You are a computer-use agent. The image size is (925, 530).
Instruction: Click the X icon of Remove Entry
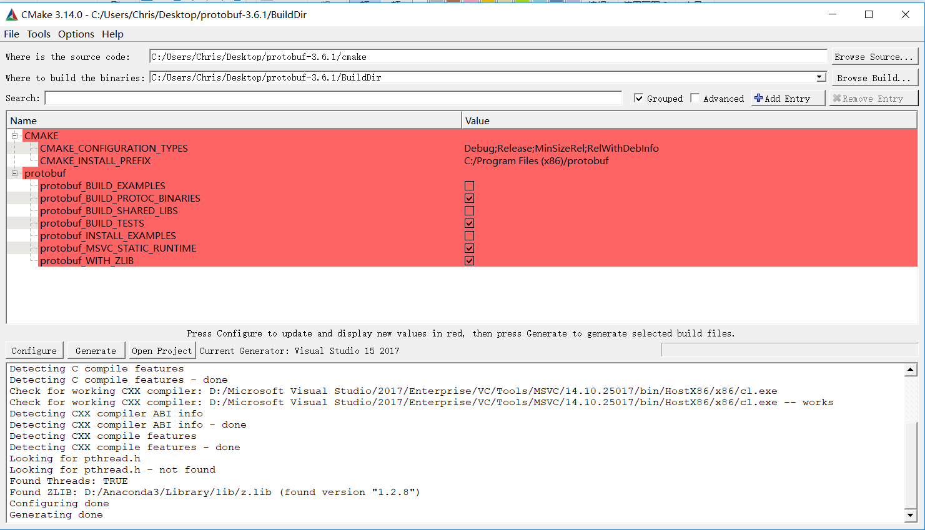tap(837, 98)
